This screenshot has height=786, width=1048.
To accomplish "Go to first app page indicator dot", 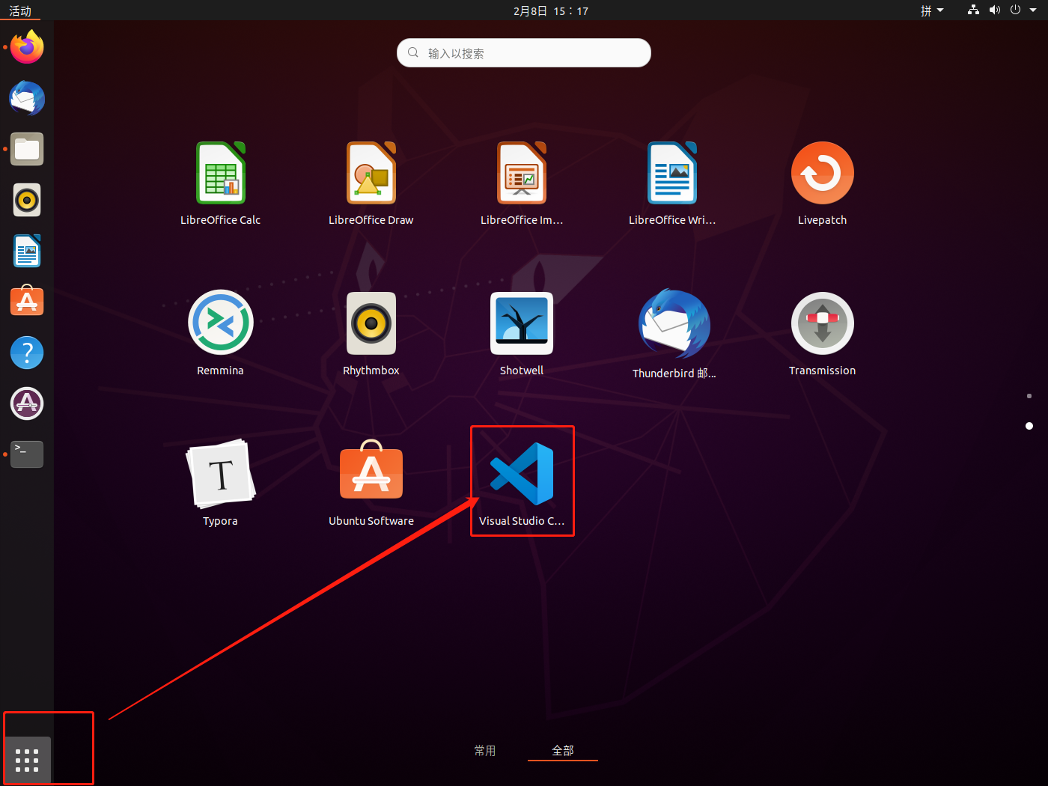I will tap(1029, 396).
